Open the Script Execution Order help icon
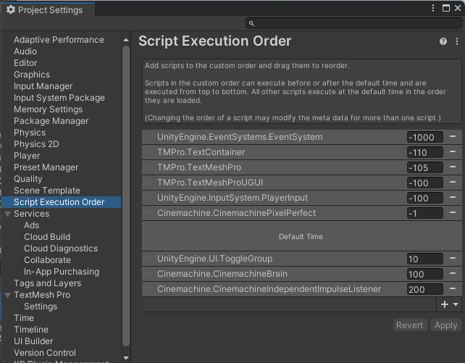The width and height of the screenshot is (465, 363). (x=443, y=41)
